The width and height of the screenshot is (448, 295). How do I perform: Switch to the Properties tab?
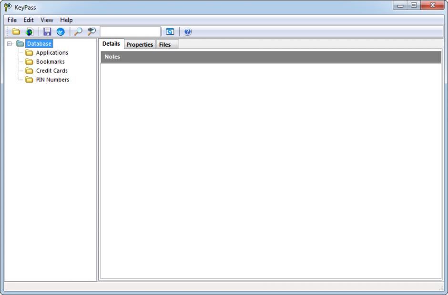140,45
